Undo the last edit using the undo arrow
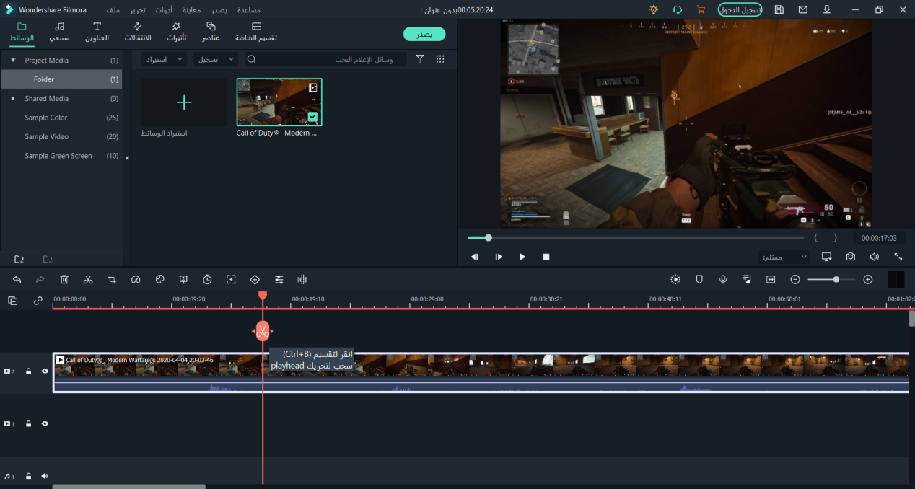The image size is (915, 489). [x=17, y=279]
